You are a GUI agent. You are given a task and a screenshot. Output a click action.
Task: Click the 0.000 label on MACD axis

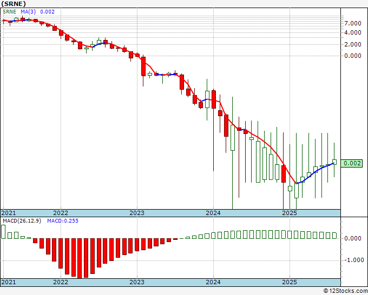pos(353,238)
